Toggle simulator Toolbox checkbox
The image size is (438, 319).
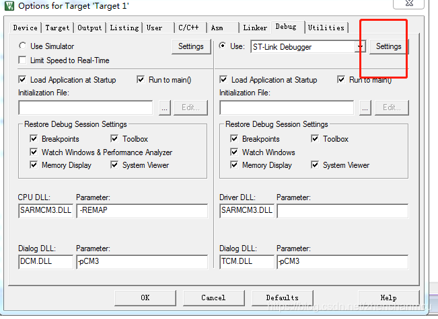coord(114,138)
